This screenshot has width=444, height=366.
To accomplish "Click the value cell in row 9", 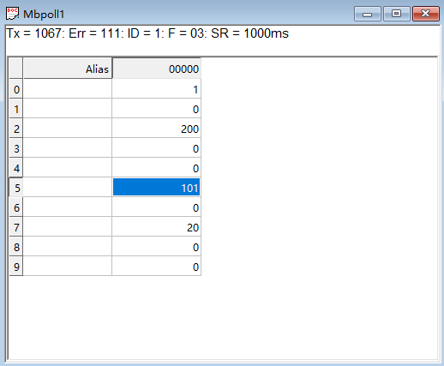I will [x=156, y=267].
